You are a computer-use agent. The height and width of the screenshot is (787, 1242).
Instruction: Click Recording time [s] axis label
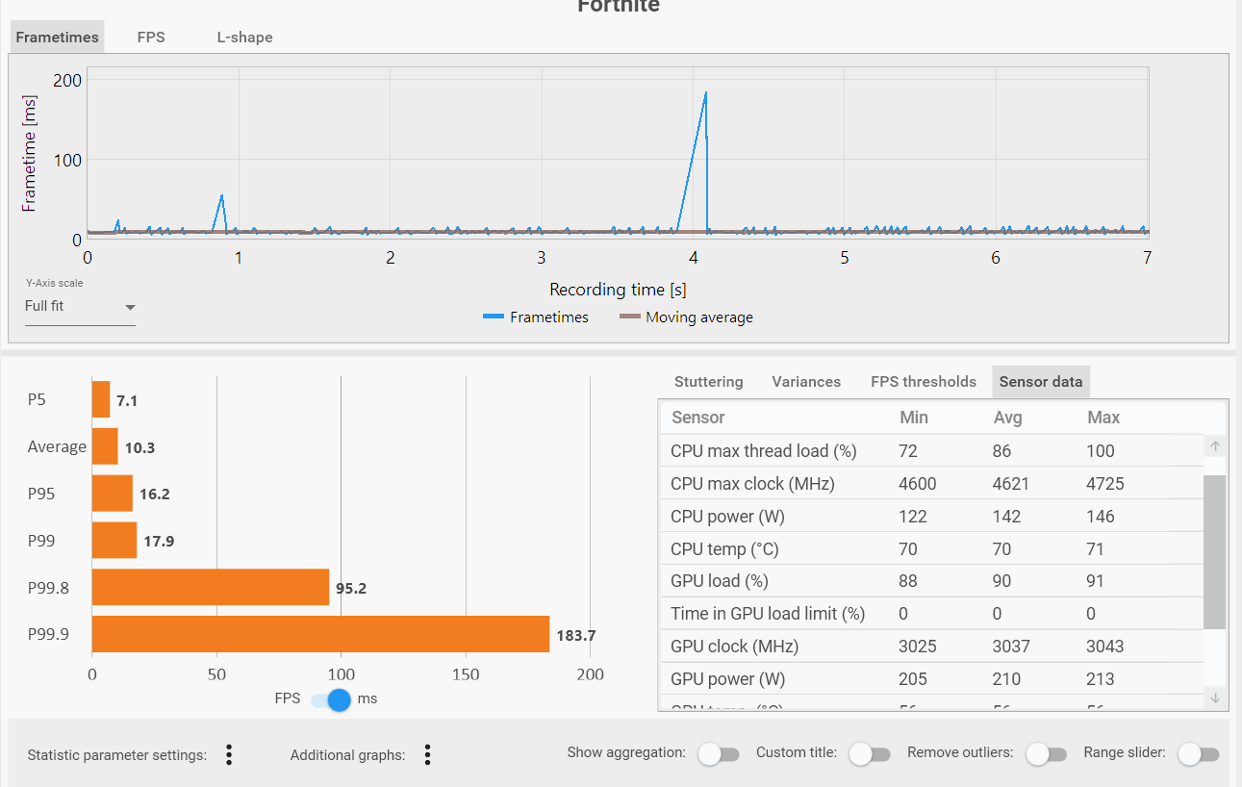pos(619,289)
